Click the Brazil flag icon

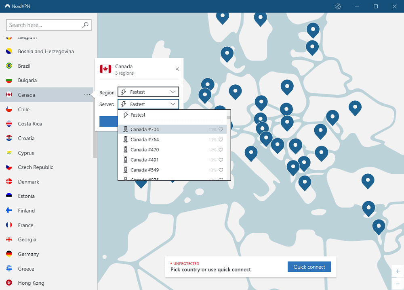click(x=9, y=66)
